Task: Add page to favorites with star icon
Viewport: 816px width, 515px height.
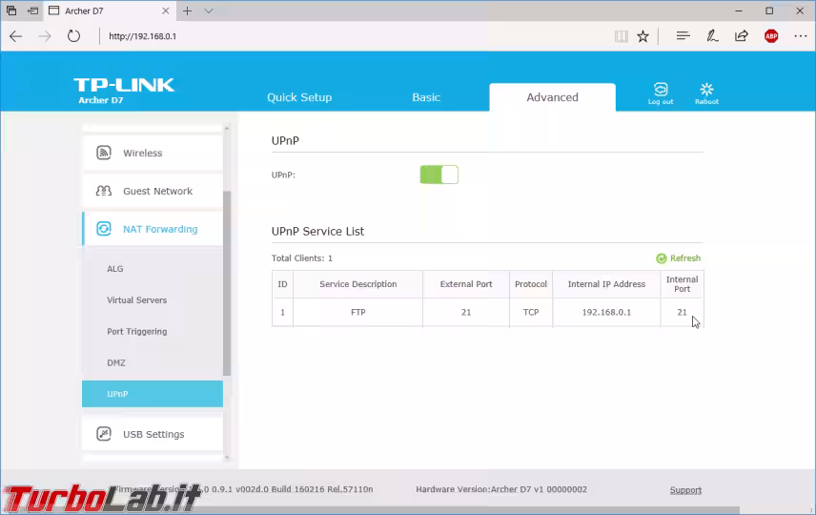Action: coord(643,36)
